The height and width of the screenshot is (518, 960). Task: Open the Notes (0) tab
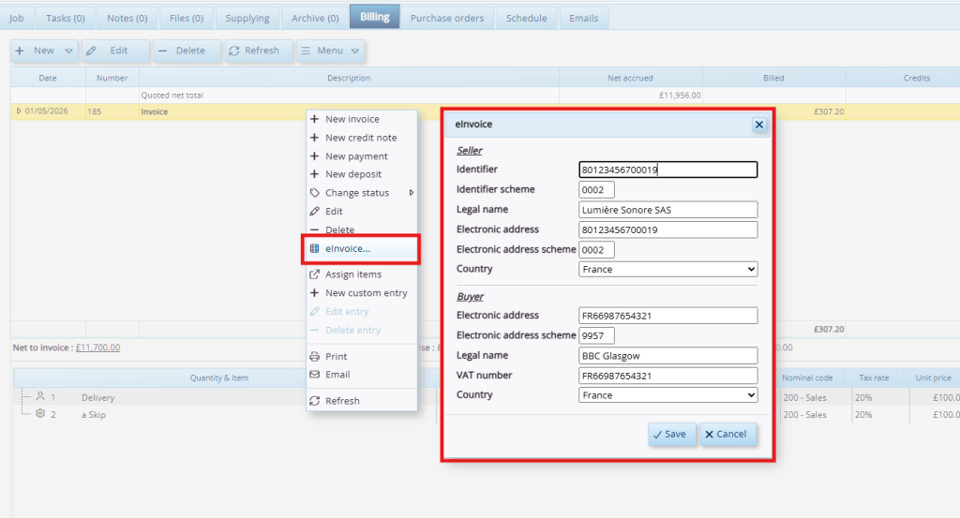point(127,18)
